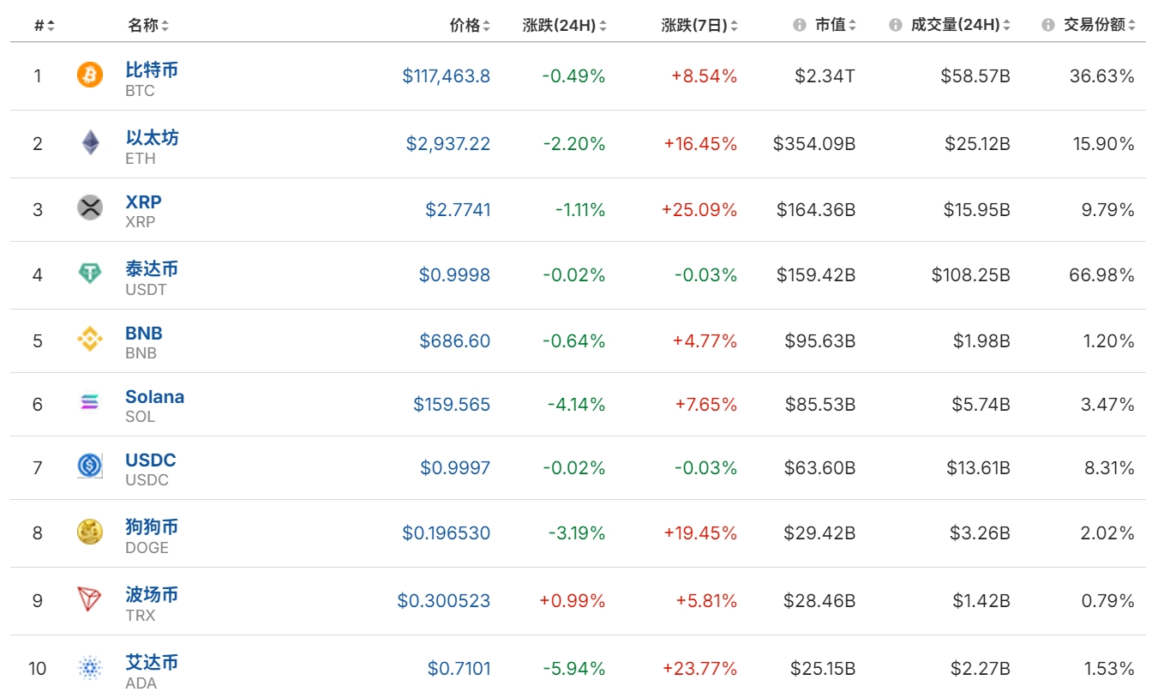Viewport: 1158px width, 692px height.
Task: Sort by 名称 column header
Action: tap(147, 25)
